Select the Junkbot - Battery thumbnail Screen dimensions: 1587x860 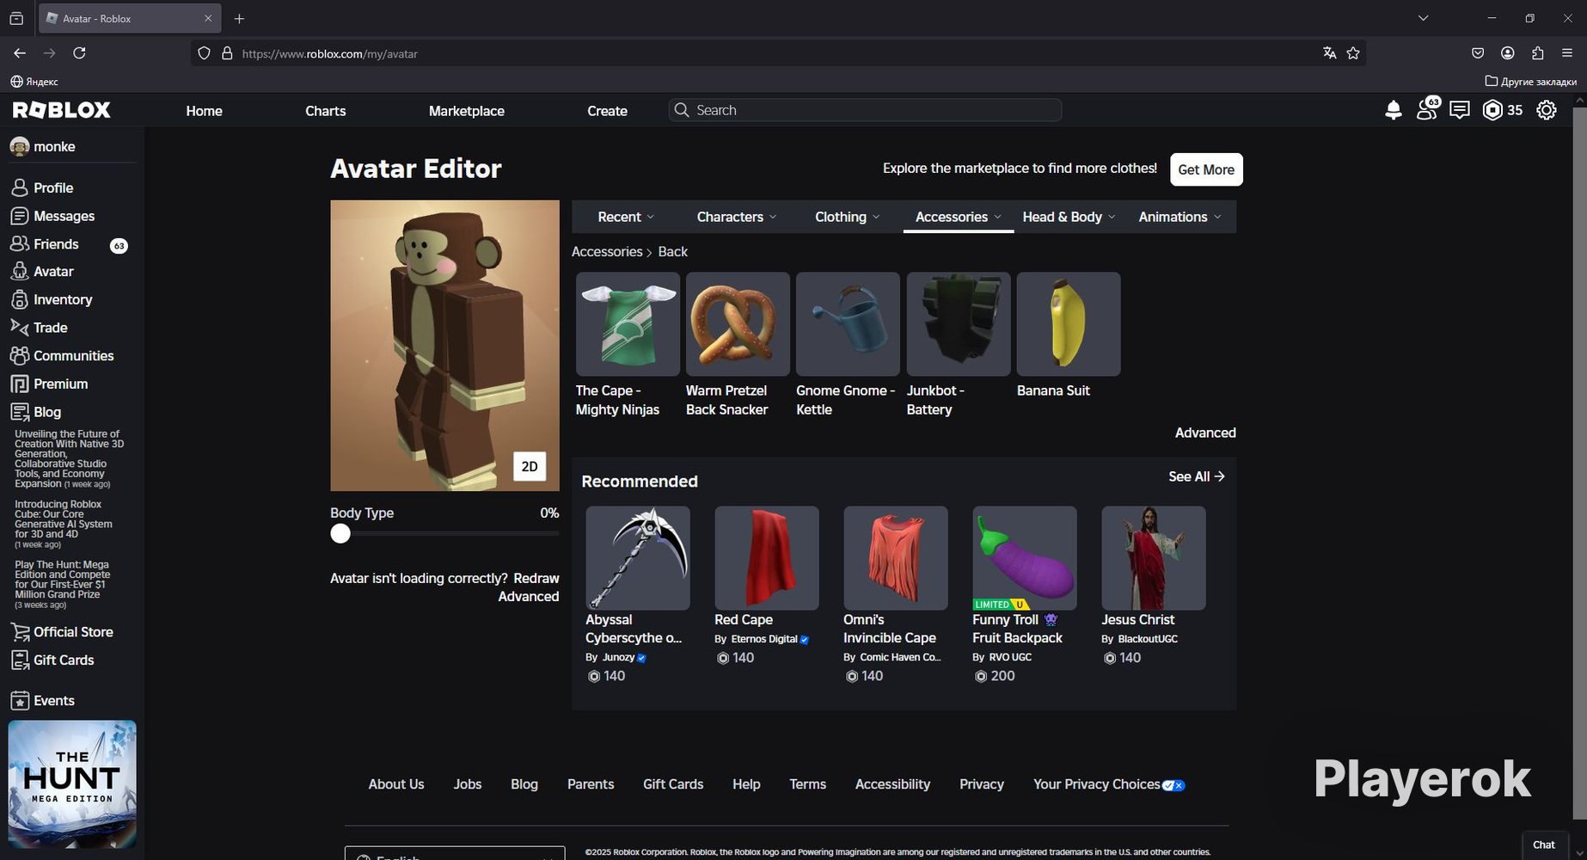pyautogui.click(x=959, y=324)
